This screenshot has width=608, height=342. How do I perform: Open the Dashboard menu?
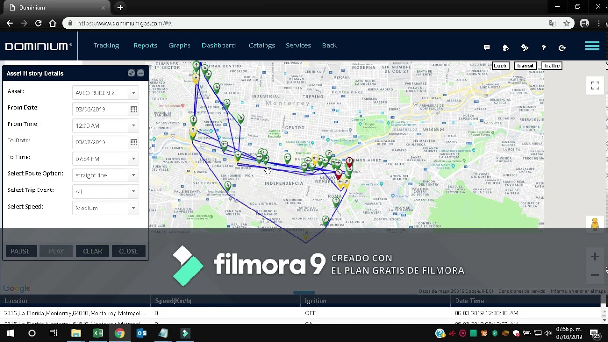click(x=218, y=45)
